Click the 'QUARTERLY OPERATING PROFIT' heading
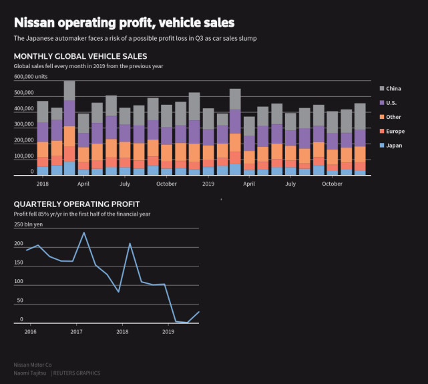Viewport: 428px width, 384px height. point(77,204)
